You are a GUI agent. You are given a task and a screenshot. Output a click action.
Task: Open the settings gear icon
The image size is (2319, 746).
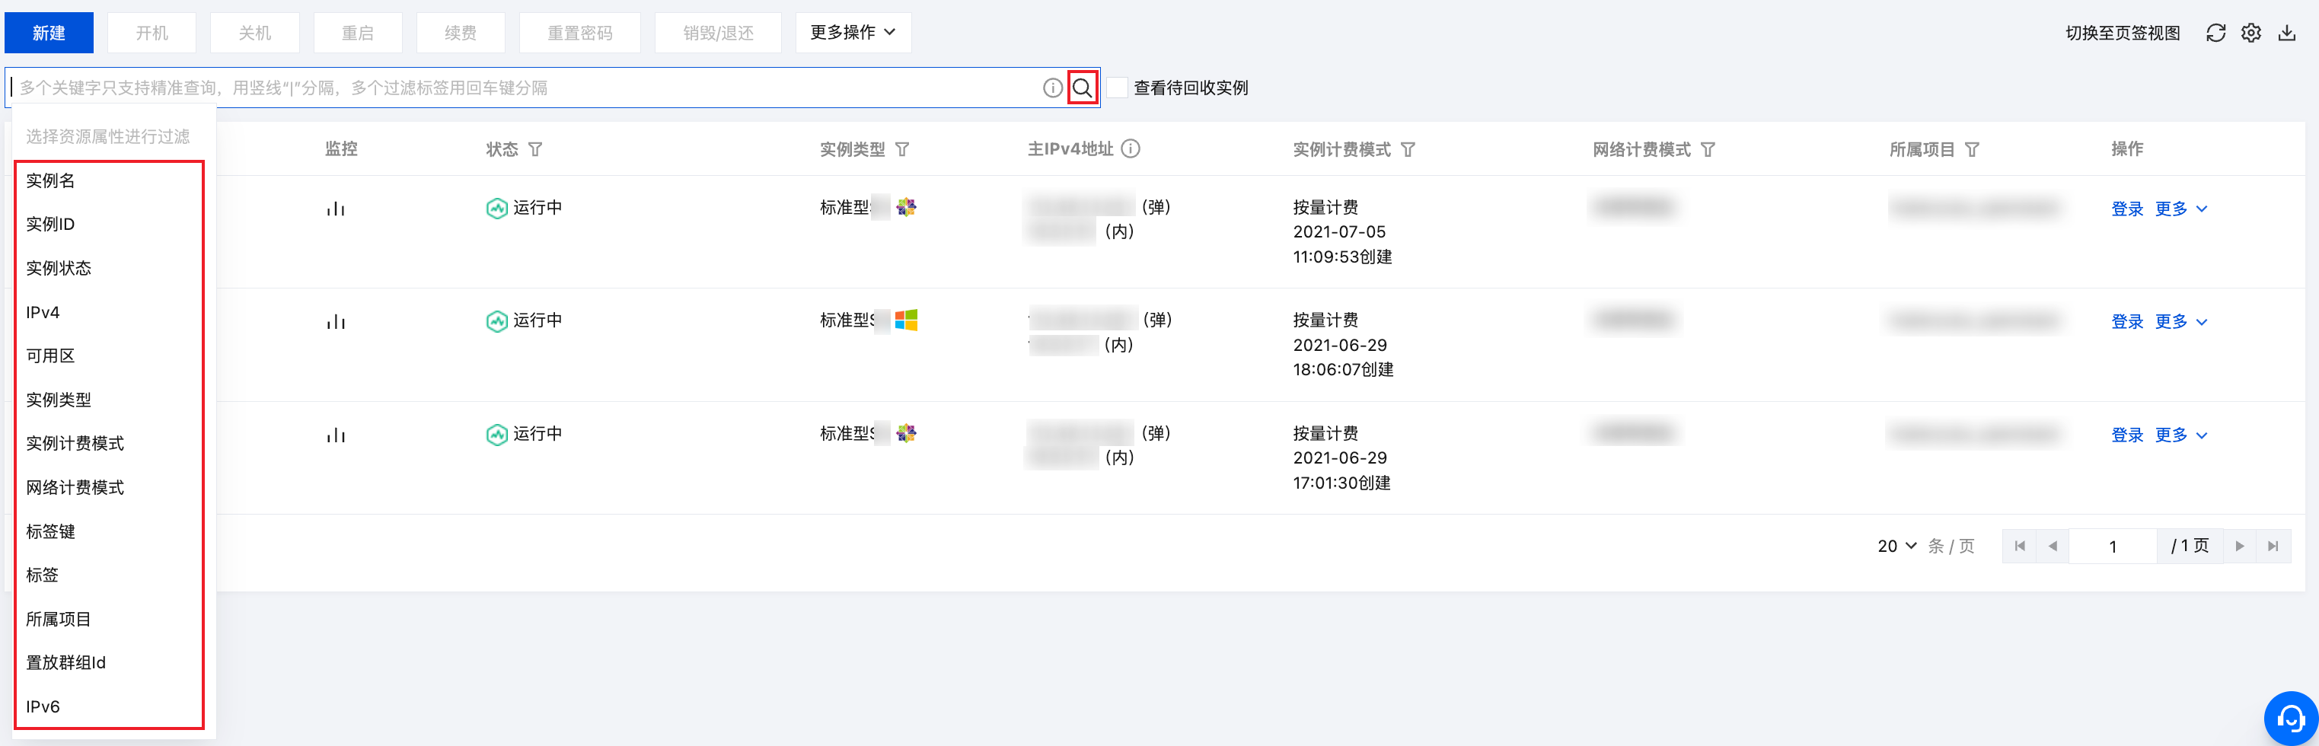tap(2250, 33)
